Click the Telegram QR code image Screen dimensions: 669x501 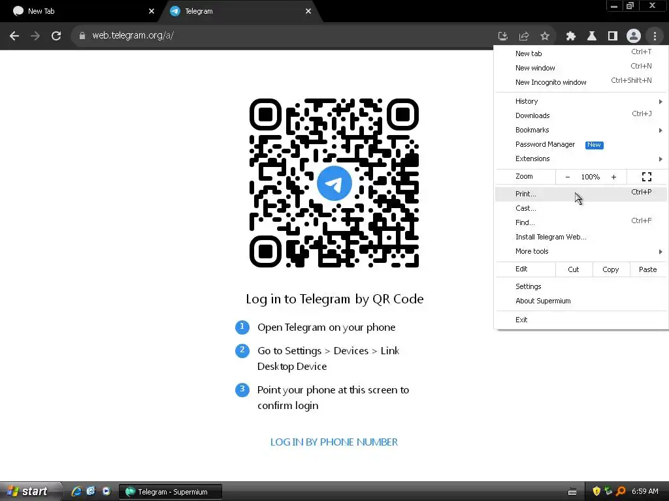(334, 183)
